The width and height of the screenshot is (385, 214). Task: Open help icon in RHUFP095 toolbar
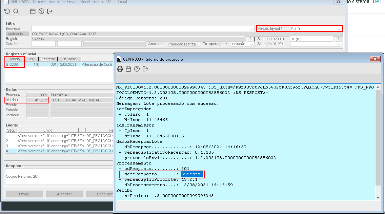41,11
